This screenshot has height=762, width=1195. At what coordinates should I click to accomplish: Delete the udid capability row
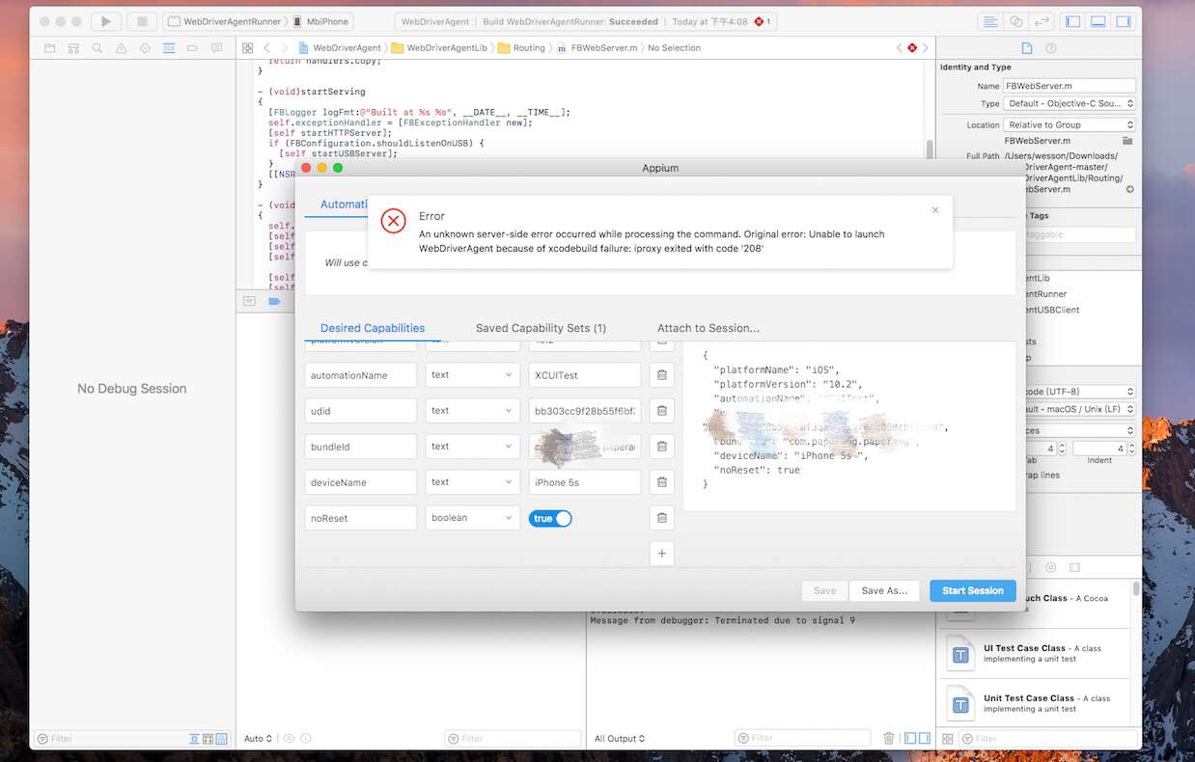(x=661, y=411)
